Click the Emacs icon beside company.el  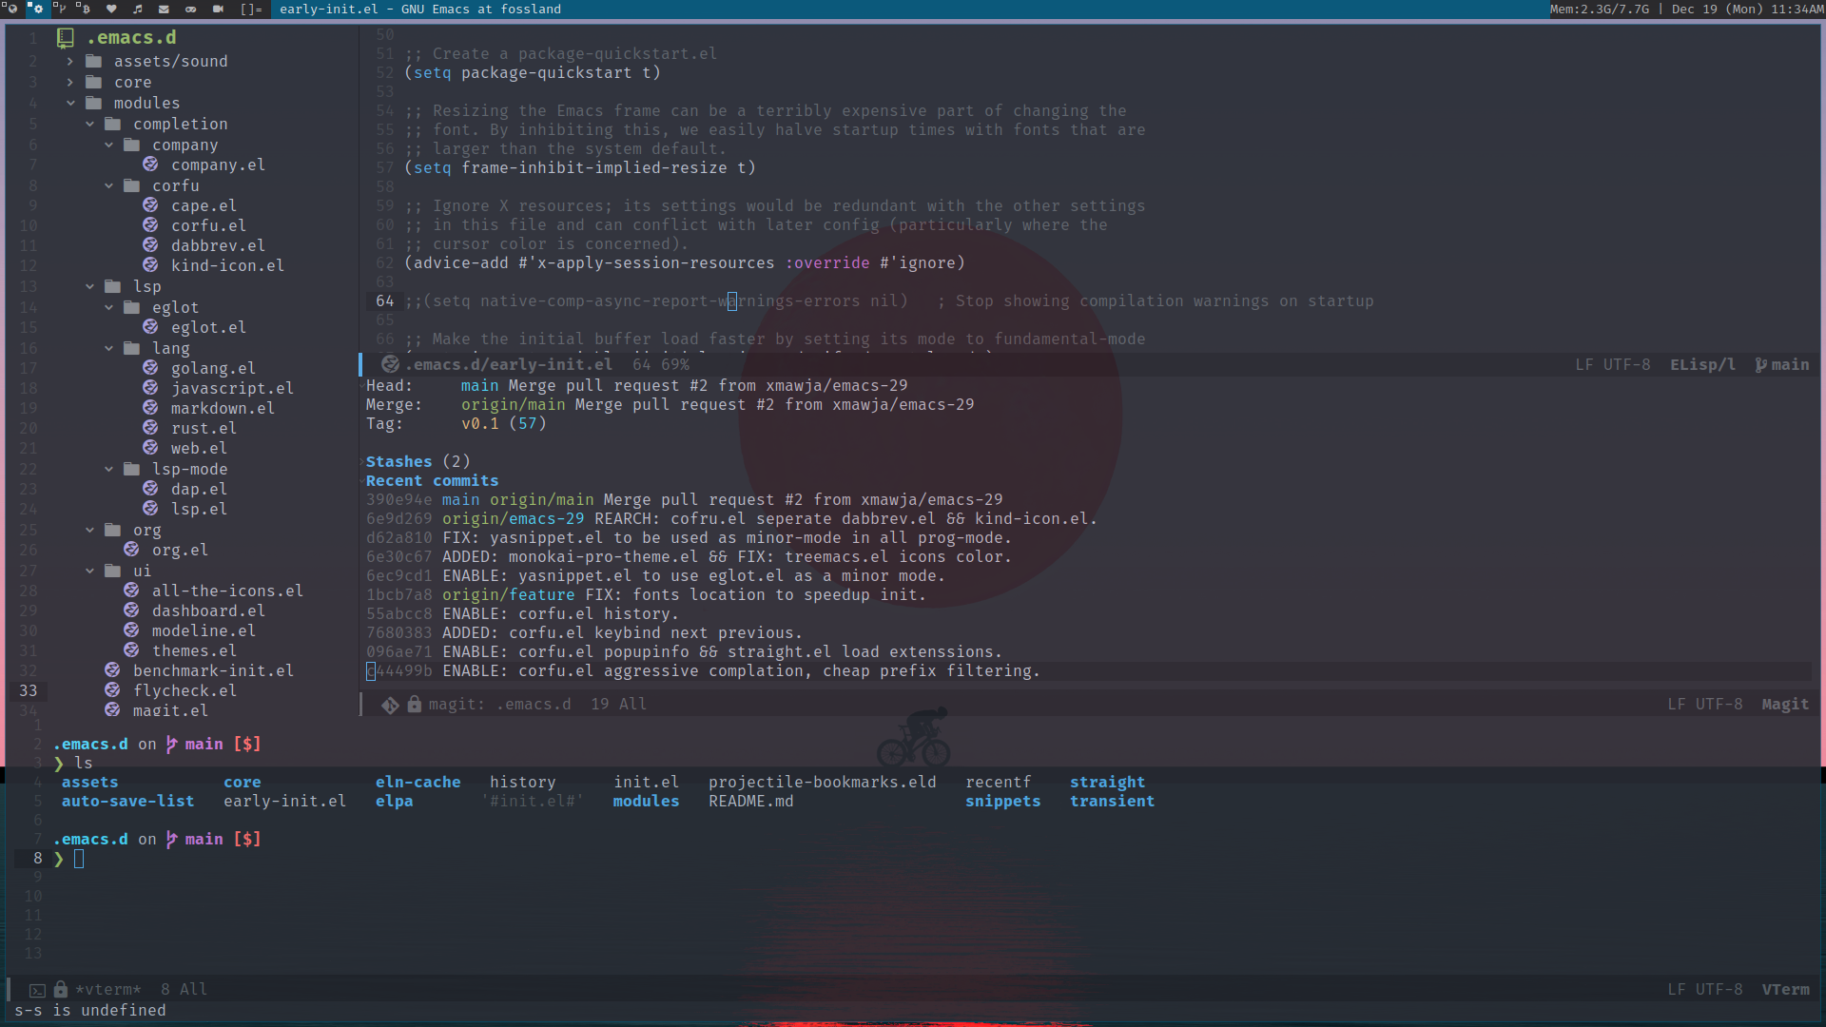coord(150,165)
